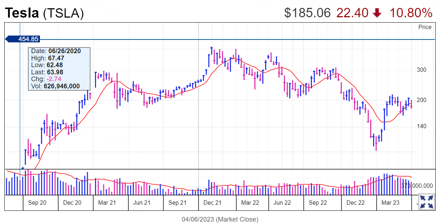This screenshot has width=440, height=223.
Task: Click the 373,000,000 volume axis label
Action: 417,186
